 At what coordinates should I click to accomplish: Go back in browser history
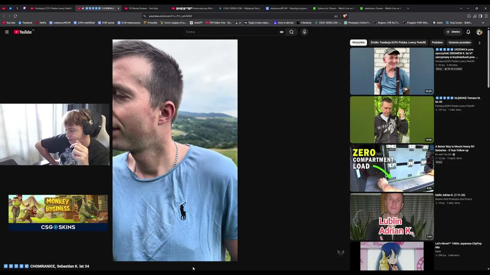[4, 16]
